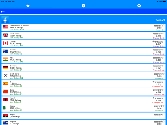Image resolution: width=167 pixels, height=125 pixels.
Task: Select 'New Ratings 9' text
Action: point(15,102)
